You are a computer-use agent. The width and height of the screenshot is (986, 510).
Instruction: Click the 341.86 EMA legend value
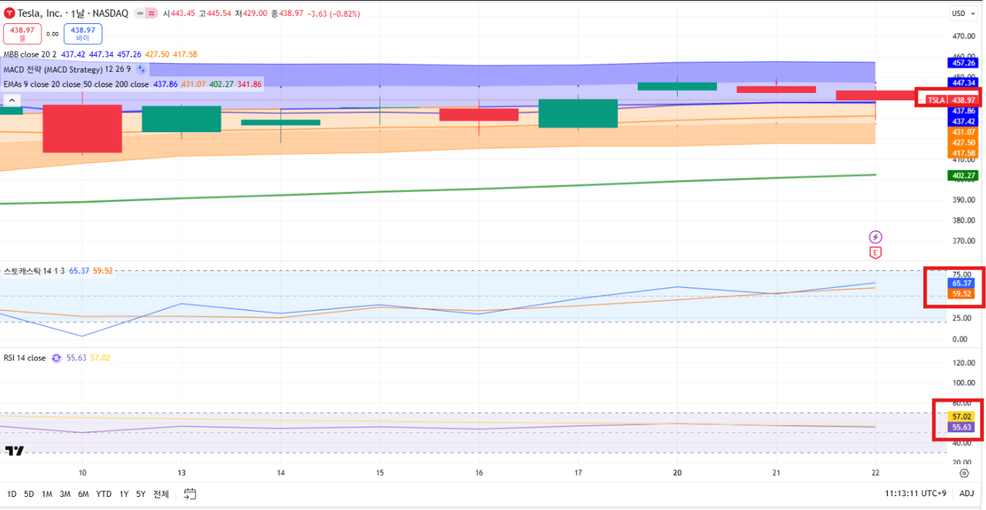(249, 84)
